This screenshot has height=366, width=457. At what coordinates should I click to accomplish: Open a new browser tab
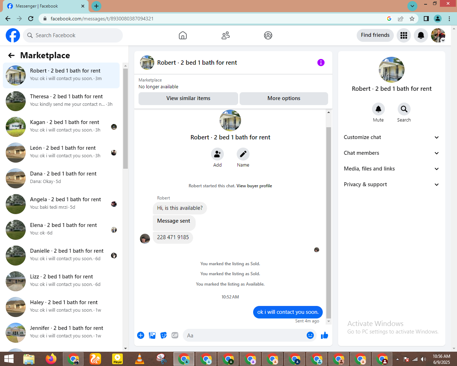pyautogui.click(x=96, y=6)
